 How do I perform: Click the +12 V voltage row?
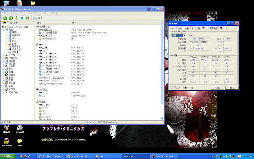(x=58, y=114)
